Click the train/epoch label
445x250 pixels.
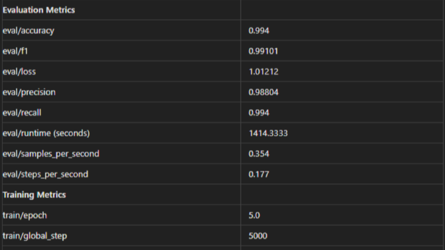pos(25,215)
